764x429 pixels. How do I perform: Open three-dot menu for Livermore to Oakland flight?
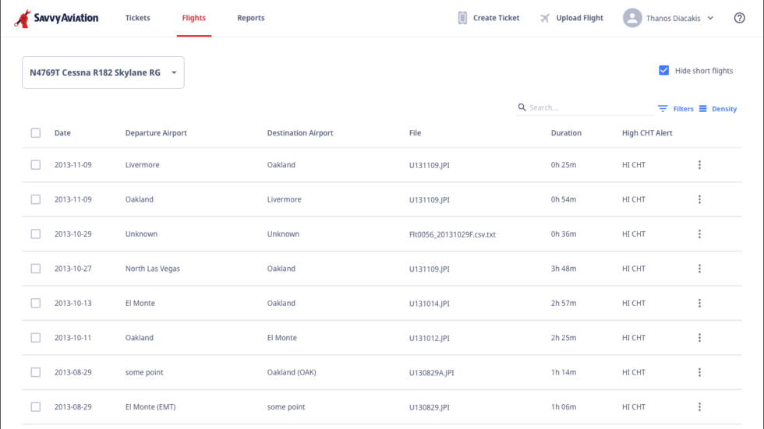699,165
